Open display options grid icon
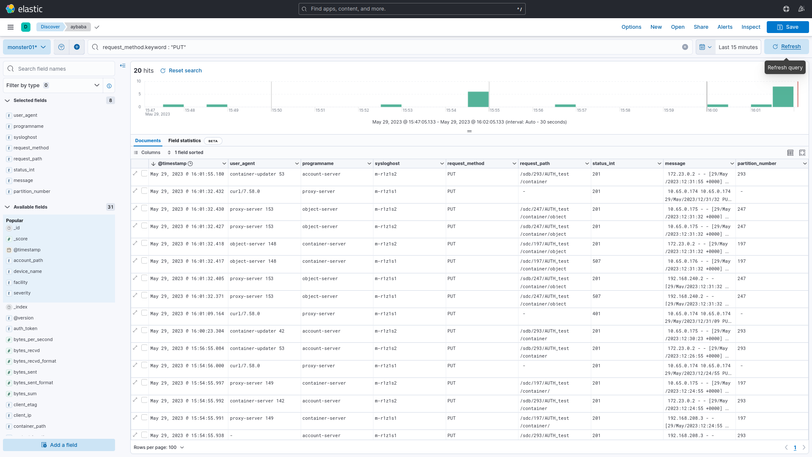 click(x=790, y=153)
